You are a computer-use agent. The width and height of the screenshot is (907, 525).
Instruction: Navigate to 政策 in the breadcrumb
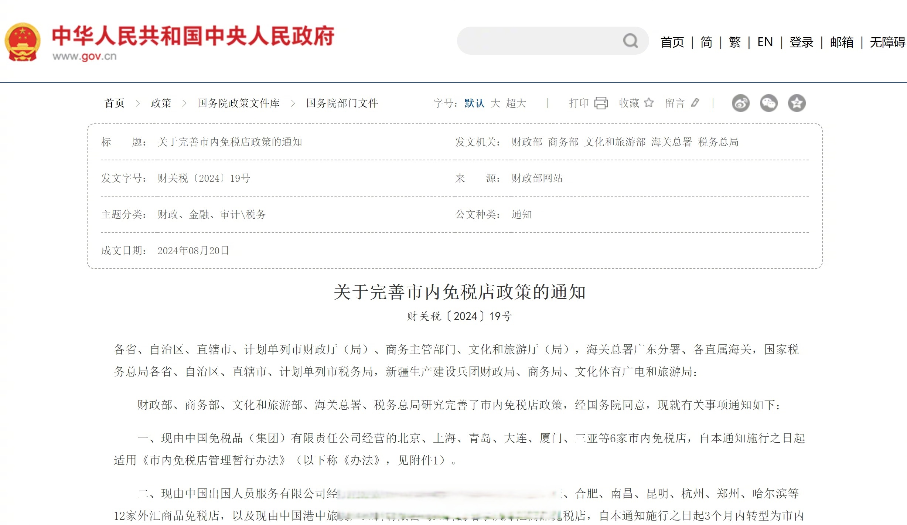pos(160,103)
